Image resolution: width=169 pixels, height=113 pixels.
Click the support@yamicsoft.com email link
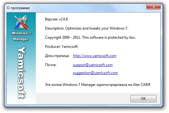click(x=93, y=65)
